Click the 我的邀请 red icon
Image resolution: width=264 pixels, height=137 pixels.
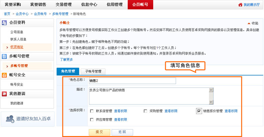point(4,94)
